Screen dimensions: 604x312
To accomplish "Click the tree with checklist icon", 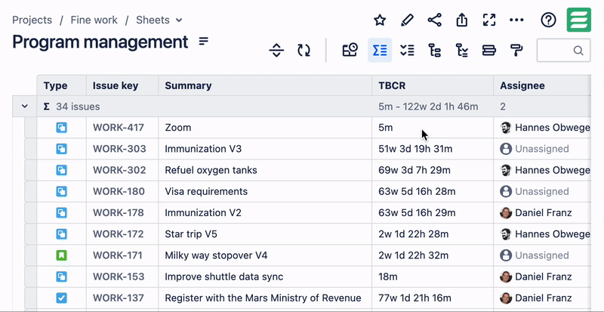I will (x=461, y=50).
